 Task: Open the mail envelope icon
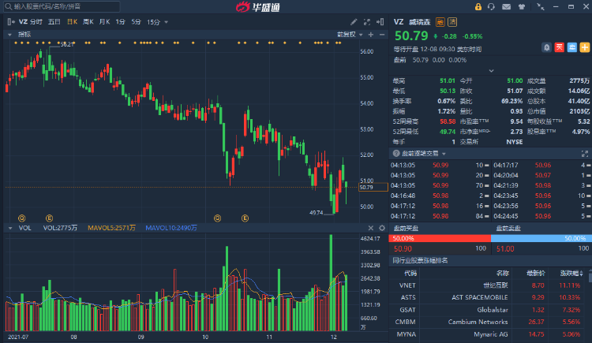click(506, 7)
